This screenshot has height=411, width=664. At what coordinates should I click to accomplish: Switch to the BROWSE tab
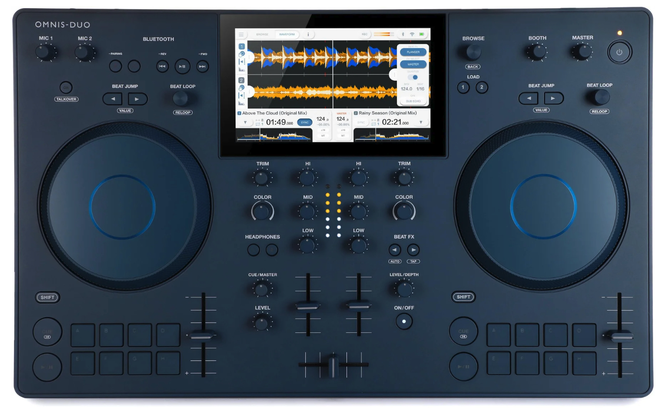pyautogui.click(x=262, y=34)
